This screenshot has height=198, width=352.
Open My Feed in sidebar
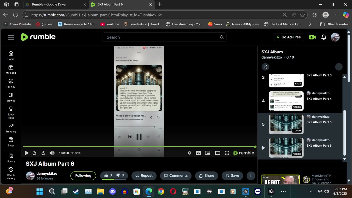coord(11,69)
